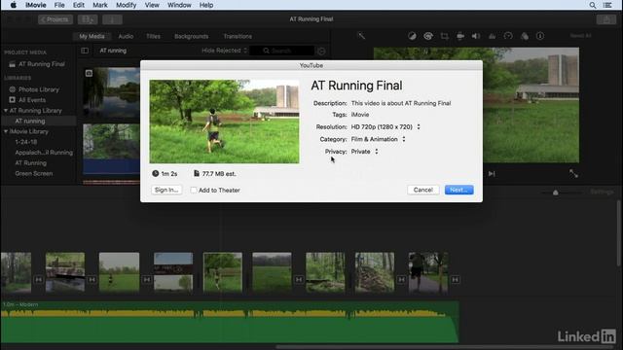Switch to My Media tab
The height and width of the screenshot is (350, 623).
click(92, 36)
